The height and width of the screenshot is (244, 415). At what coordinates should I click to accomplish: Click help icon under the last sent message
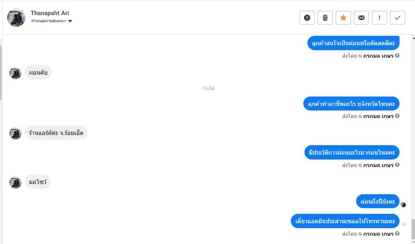click(397, 233)
